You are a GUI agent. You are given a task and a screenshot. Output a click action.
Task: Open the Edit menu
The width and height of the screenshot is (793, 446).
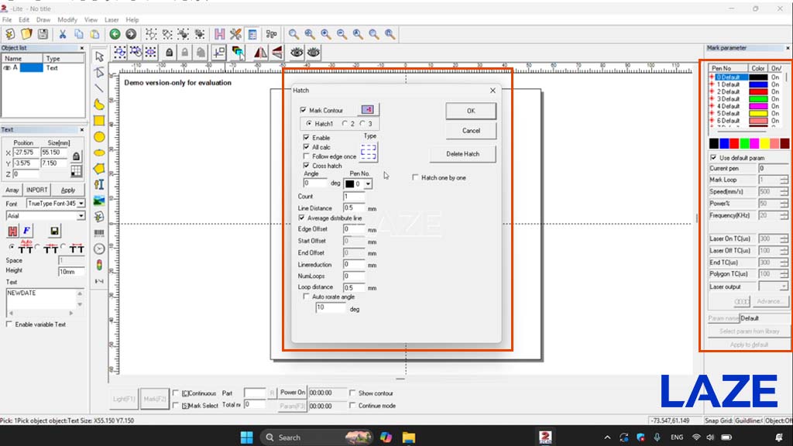[24, 19]
